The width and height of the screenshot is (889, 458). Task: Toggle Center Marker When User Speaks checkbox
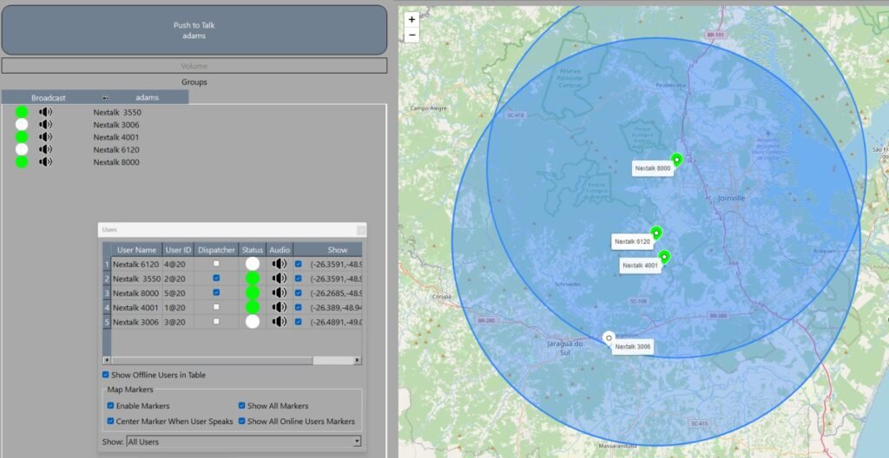(x=110, y=422)
